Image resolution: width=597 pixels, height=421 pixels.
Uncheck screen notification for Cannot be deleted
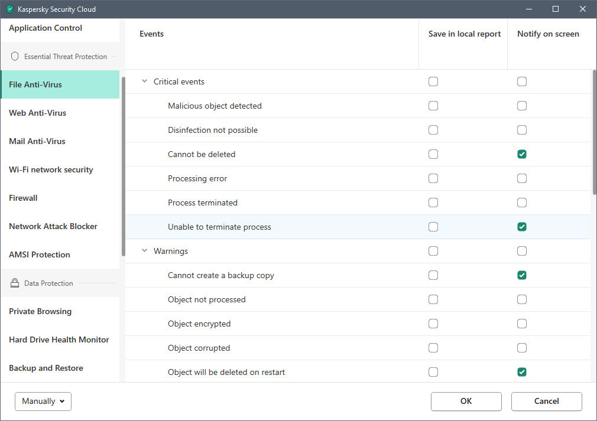coord(522,154)
